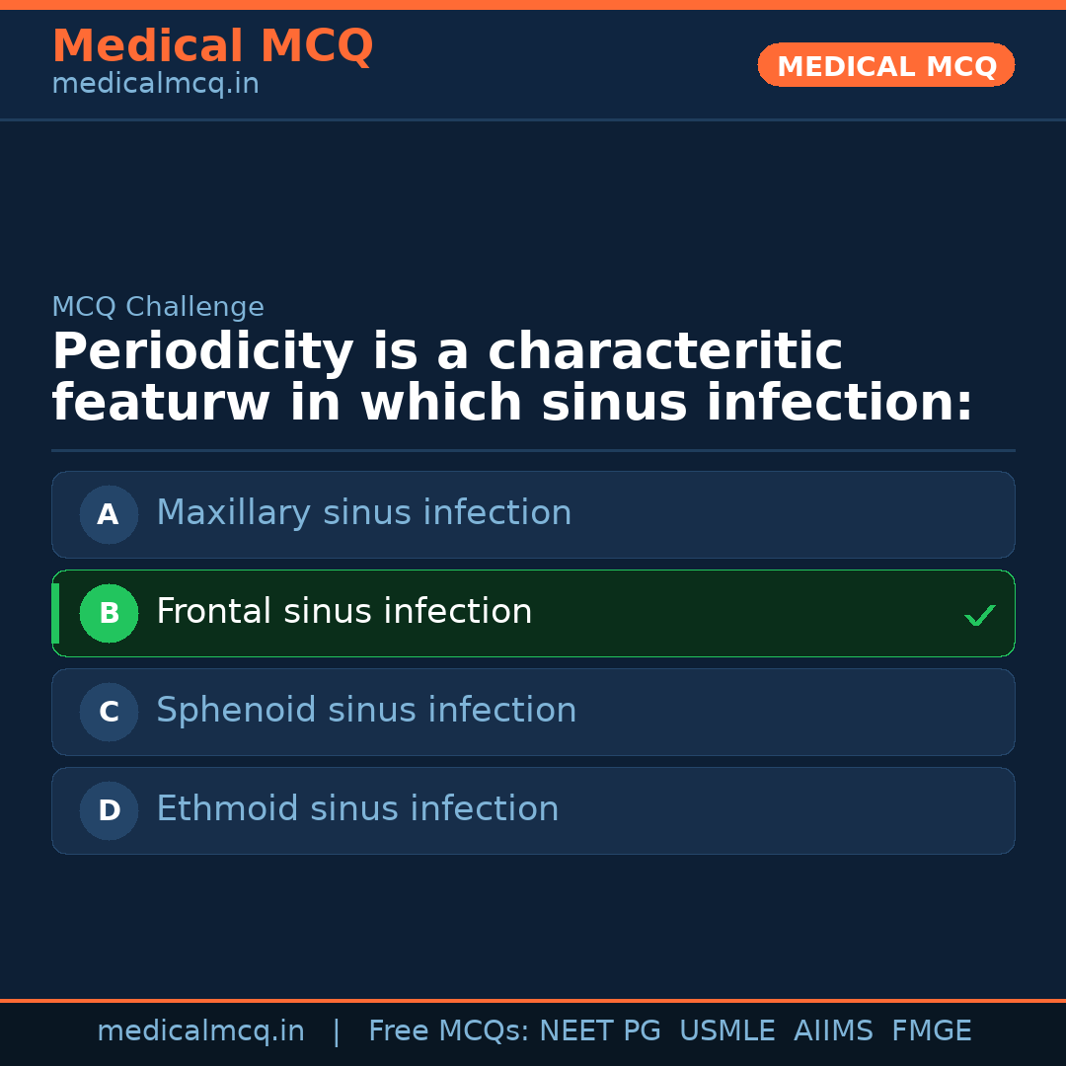Click the green bar left of Frontal option

tap(55, 613)
